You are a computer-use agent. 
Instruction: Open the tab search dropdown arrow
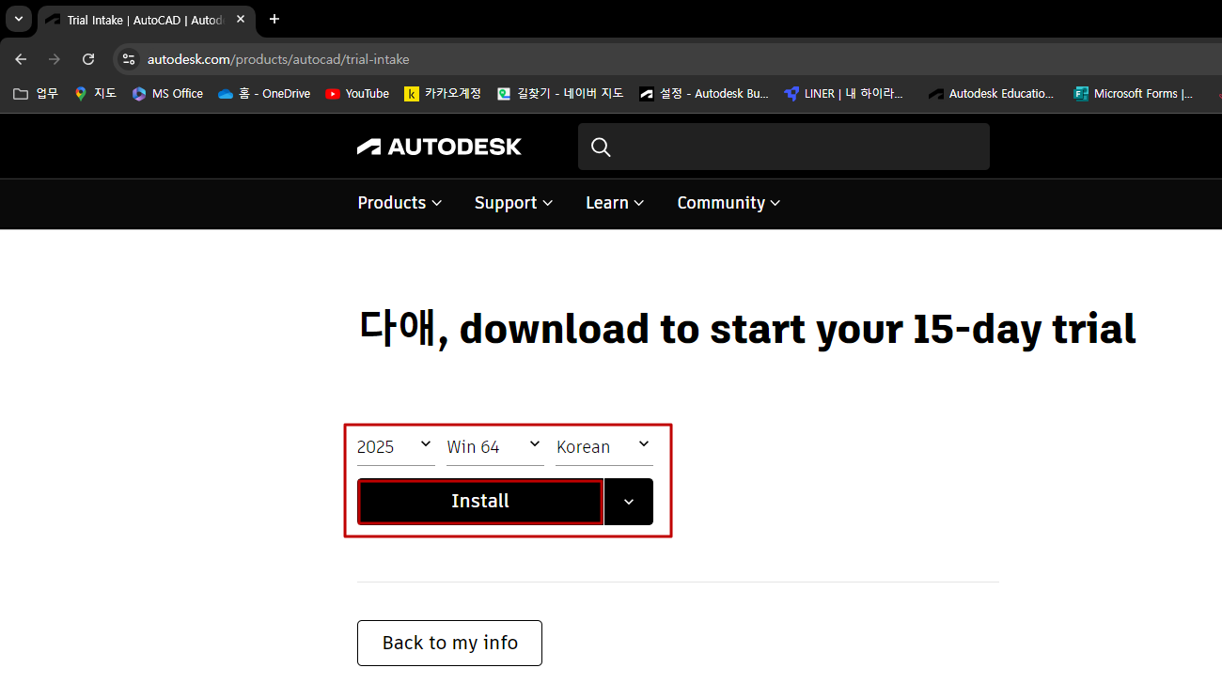coord(19,19)
